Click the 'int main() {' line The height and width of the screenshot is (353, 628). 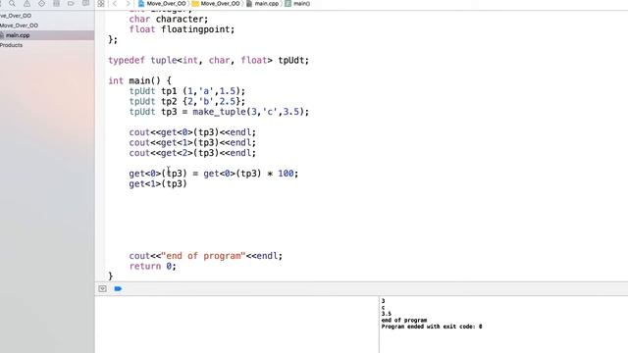(139, 80)
